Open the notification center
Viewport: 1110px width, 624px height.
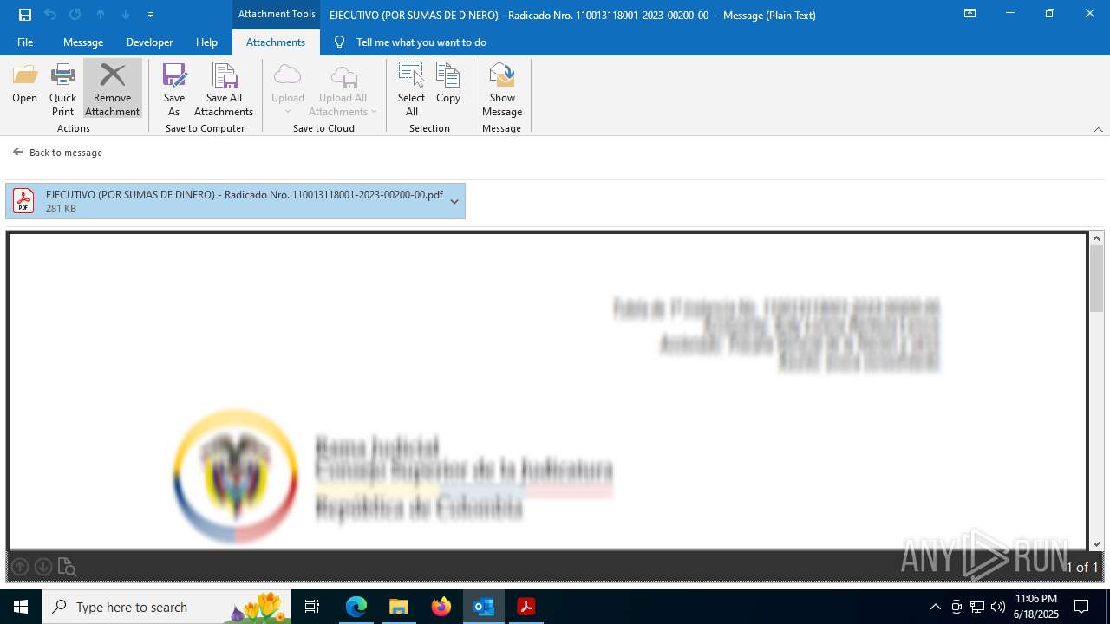pyautogui.click(x=1081, y=607)
